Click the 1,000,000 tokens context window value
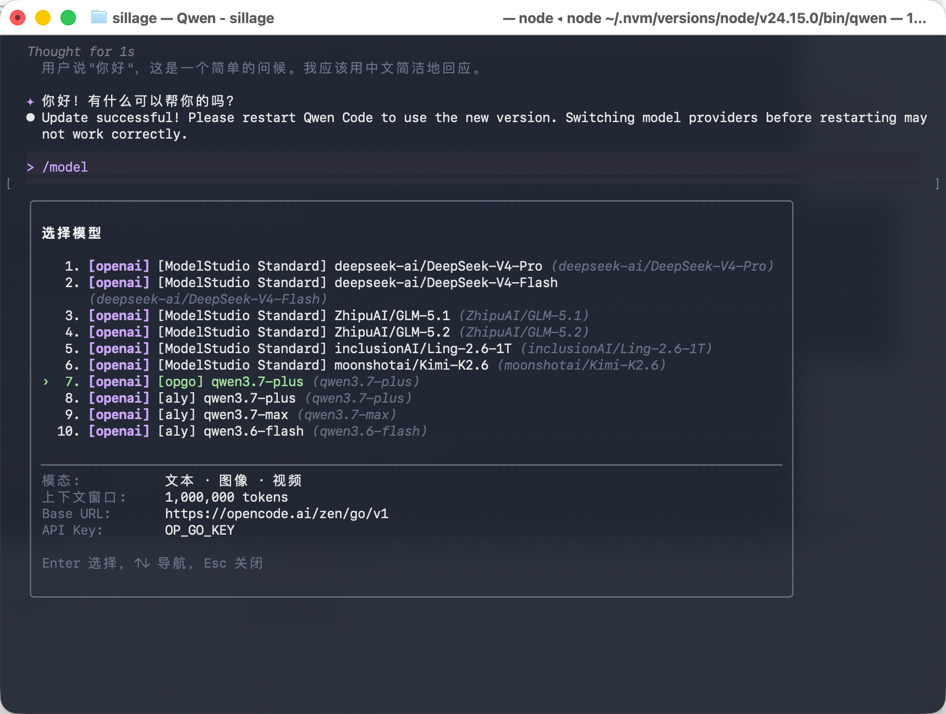This screenshot has width=946, height=714. coord(227,497)
